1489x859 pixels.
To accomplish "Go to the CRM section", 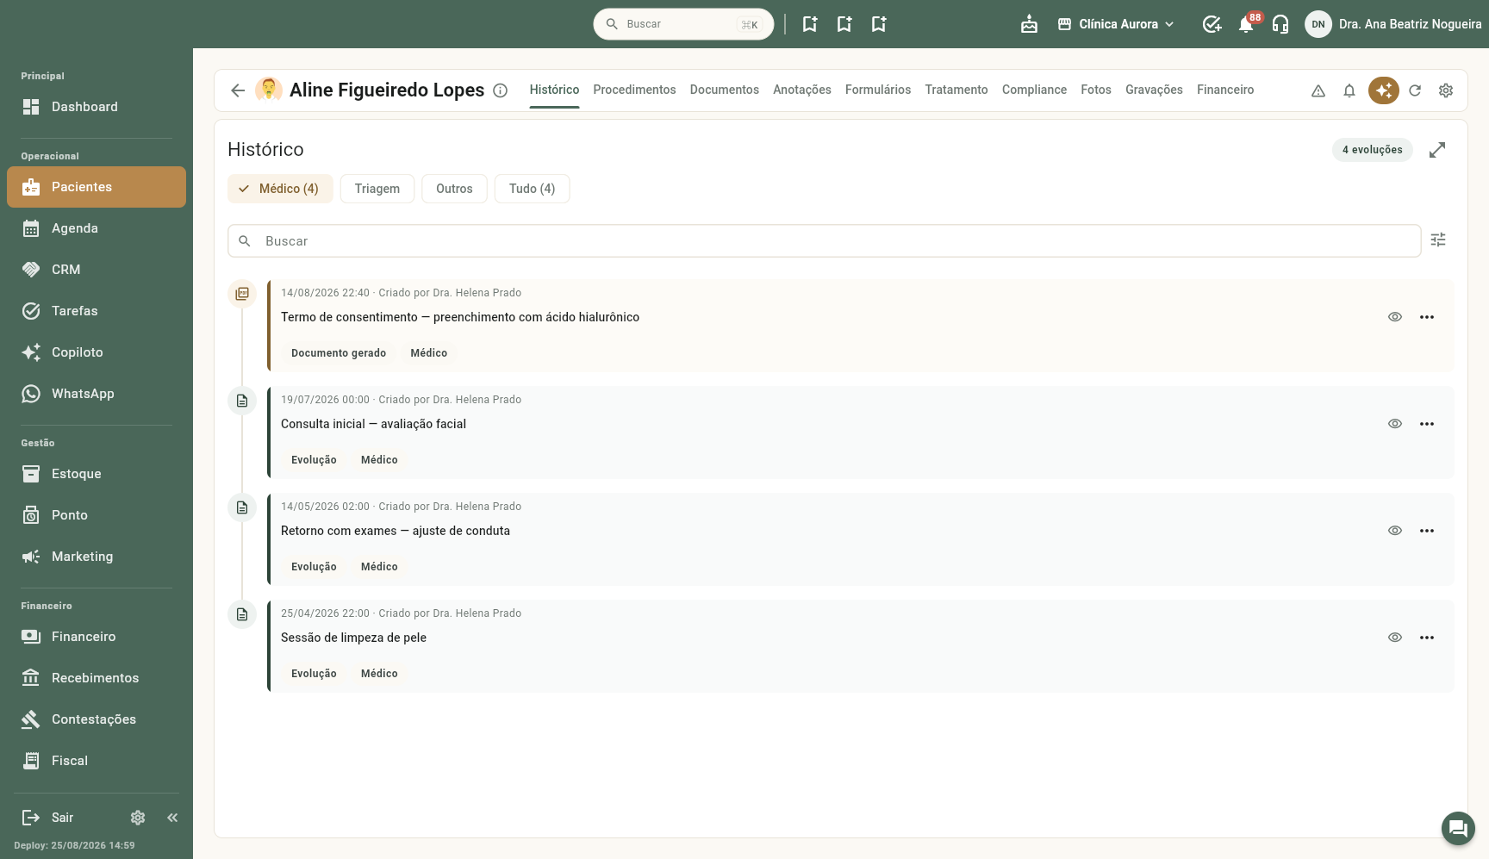I will click(x=97, y=270).
